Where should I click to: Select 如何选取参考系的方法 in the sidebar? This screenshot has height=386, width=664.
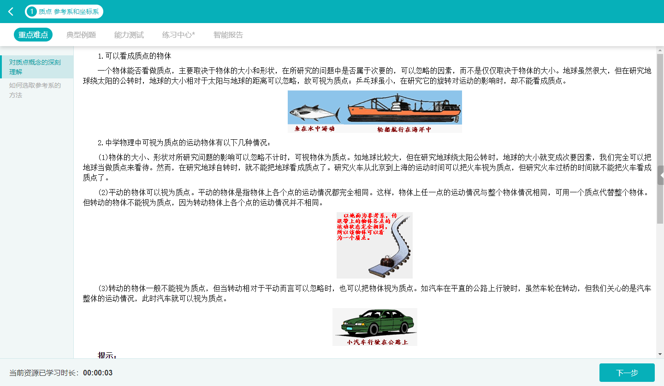[36, 90]
